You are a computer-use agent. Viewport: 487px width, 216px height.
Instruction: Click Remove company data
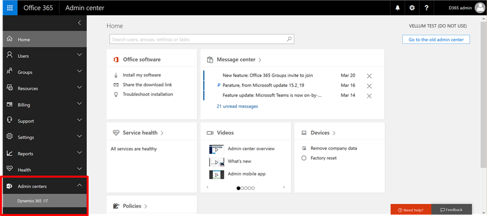334,148
